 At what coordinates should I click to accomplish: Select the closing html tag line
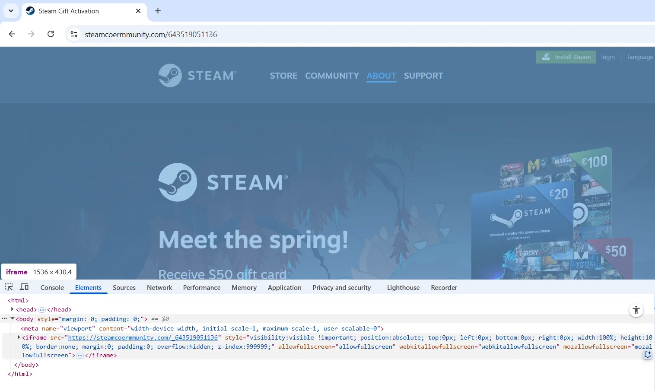[x=20, y=374]
